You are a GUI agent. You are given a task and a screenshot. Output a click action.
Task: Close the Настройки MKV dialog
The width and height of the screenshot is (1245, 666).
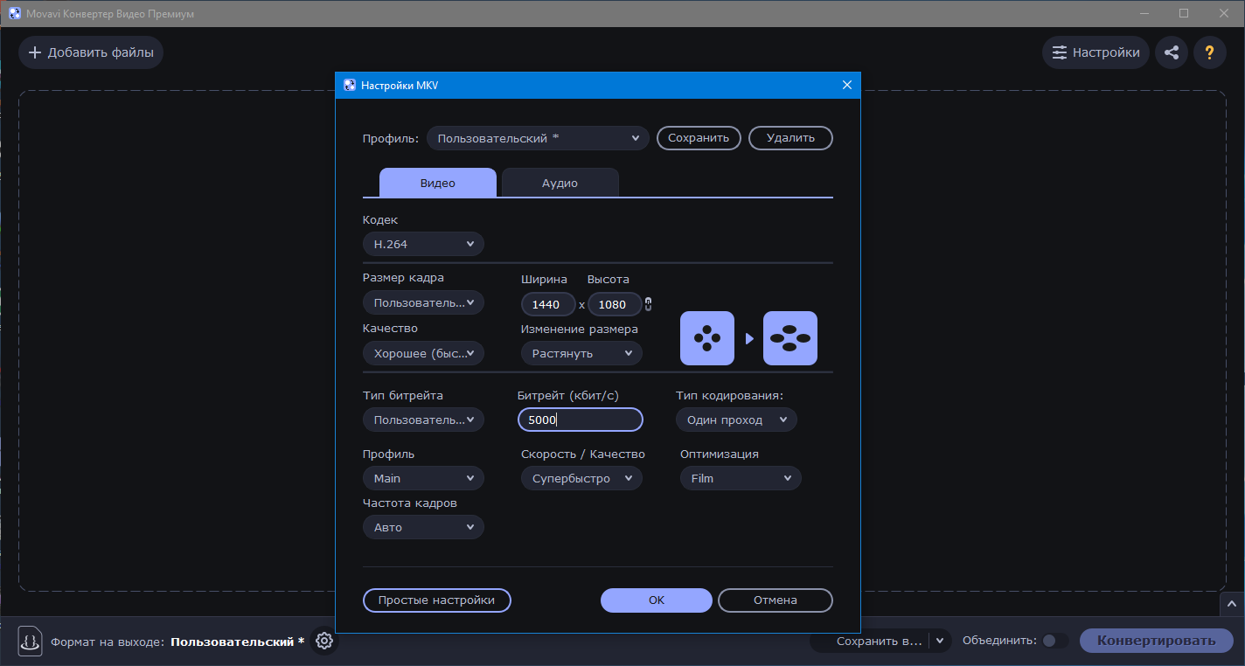click(846, 85)
